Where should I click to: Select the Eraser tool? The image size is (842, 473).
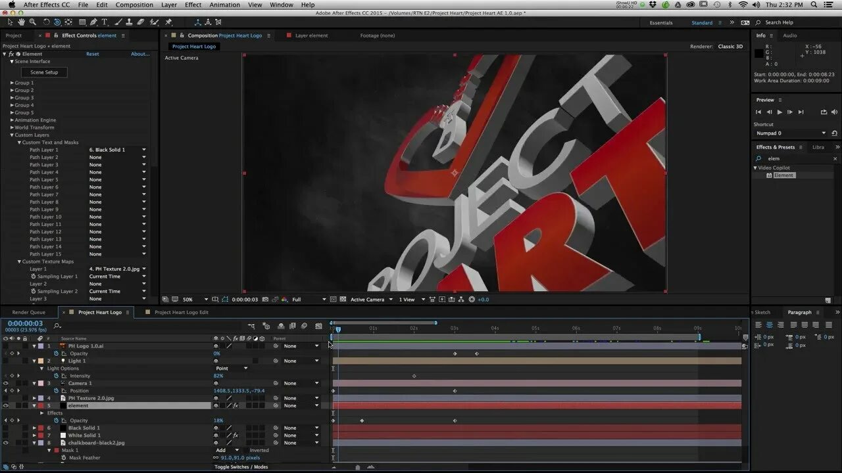pyautogui.click(x=140, y=22)
